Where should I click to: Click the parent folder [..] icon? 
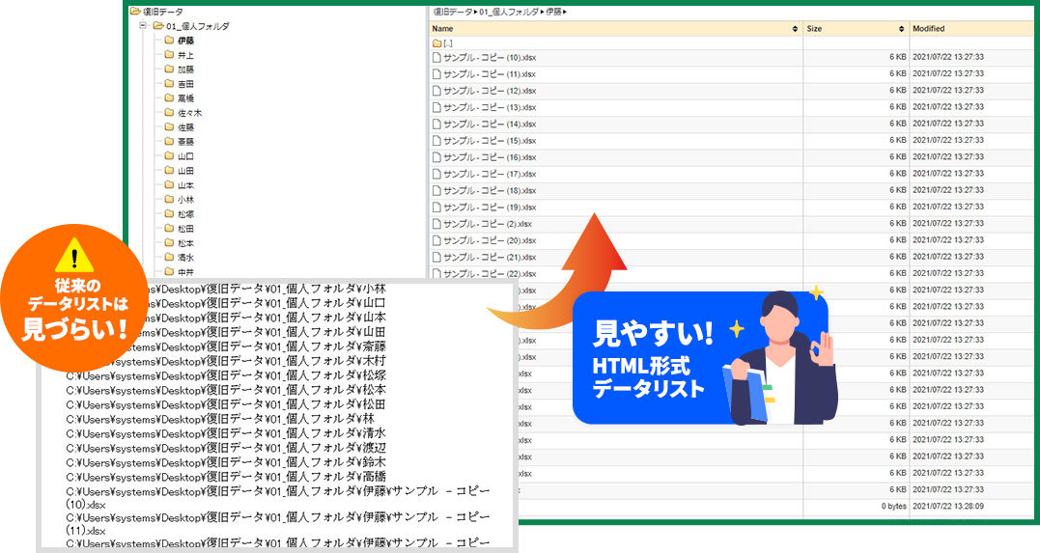[436, 43]
